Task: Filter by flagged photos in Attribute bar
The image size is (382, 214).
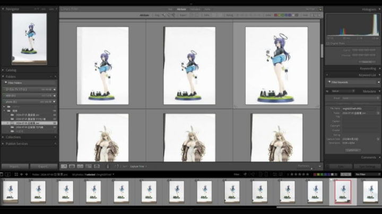Action: pyautogui.click(x=164, y=15)
